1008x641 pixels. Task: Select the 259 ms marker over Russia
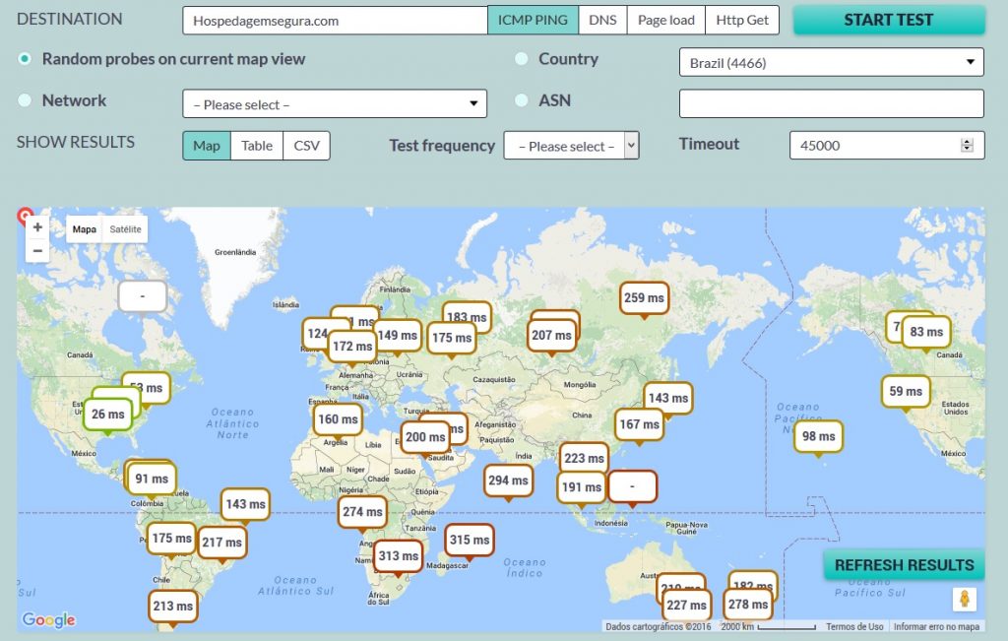[x=644, y=298]
